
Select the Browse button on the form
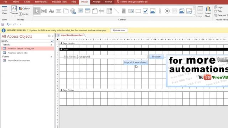point(156,57)
